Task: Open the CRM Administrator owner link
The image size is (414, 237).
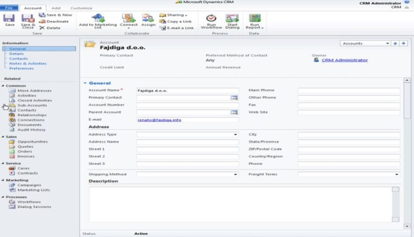Action: [344, 60]
